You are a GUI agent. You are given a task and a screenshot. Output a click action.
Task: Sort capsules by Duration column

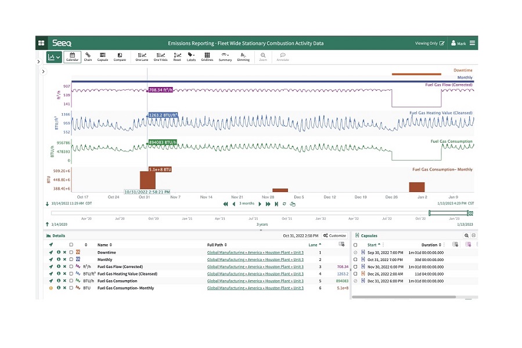point(431,245)
